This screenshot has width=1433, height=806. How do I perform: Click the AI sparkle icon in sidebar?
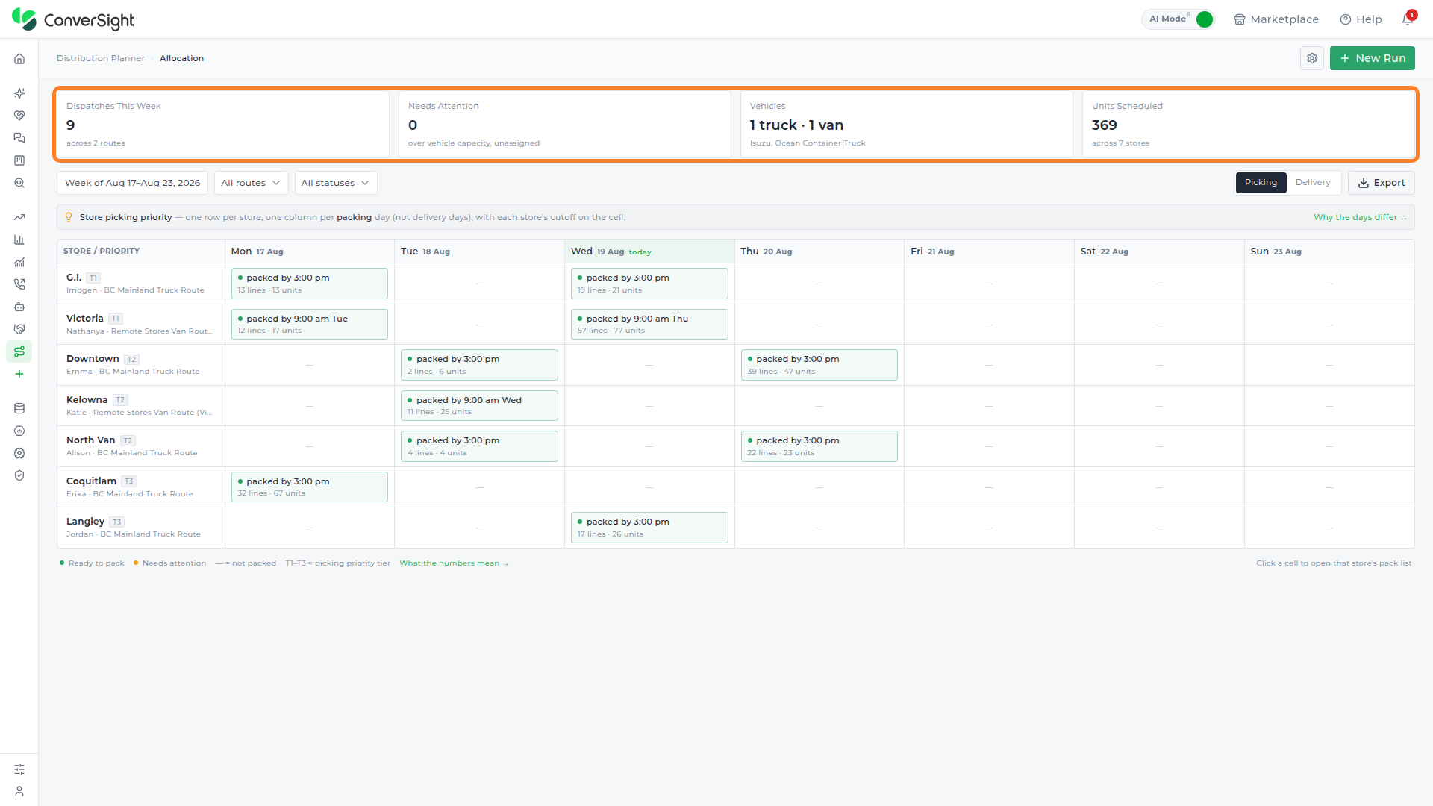[19, 93]
